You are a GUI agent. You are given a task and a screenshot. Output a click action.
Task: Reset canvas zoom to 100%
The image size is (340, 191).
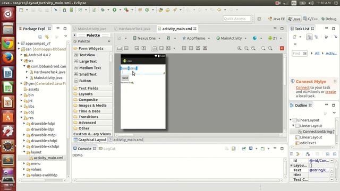[x=253, y=48]
